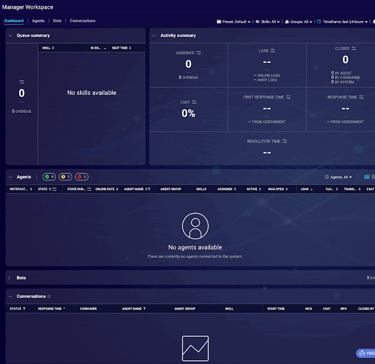Switch agents widget to list view

(366, 176)
